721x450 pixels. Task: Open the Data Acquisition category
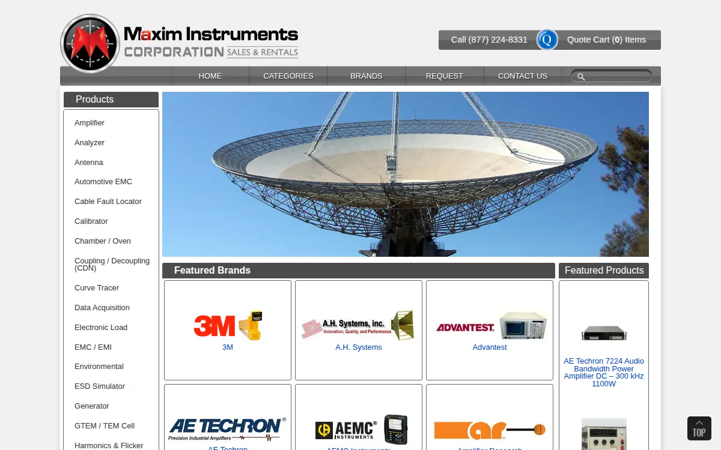[102, 308]
